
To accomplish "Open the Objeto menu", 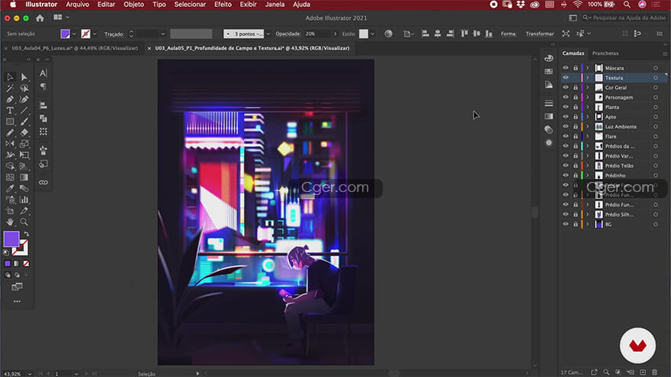I will [x=133, y=5].
